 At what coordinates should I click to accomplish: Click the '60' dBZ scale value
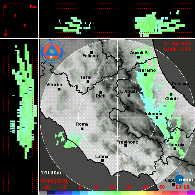tap(178, 187)
